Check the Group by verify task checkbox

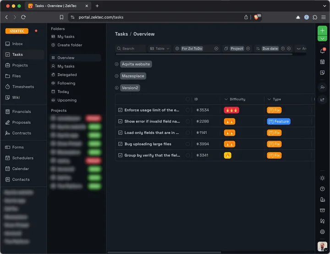pyautogui.click(x=120, y=155)
